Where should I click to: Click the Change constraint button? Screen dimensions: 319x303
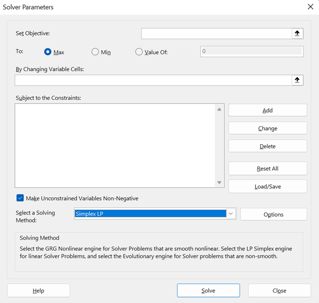coord(268,128)
